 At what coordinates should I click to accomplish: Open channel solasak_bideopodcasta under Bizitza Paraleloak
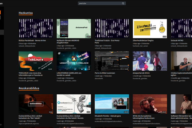pyautogui.click(x=27, y=46)
